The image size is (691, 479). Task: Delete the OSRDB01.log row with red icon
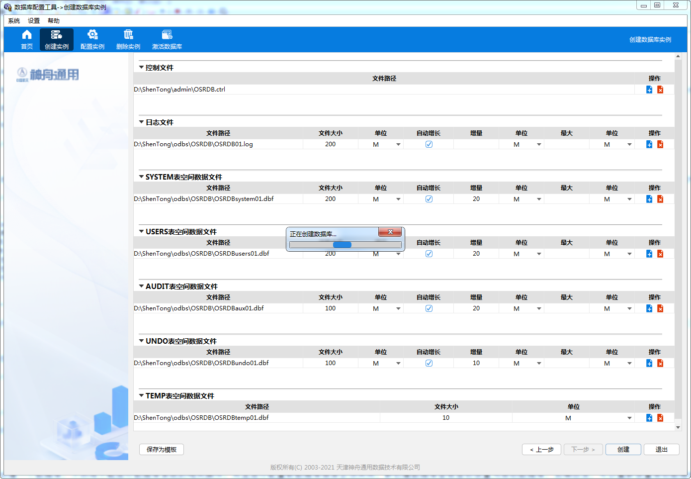point(660,144)
